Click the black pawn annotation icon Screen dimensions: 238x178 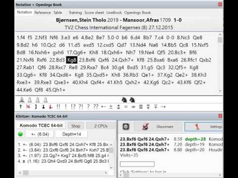click(x=43, y=107)
